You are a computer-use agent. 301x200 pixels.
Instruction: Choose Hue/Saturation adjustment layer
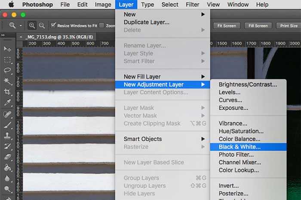tap(248, 131)
